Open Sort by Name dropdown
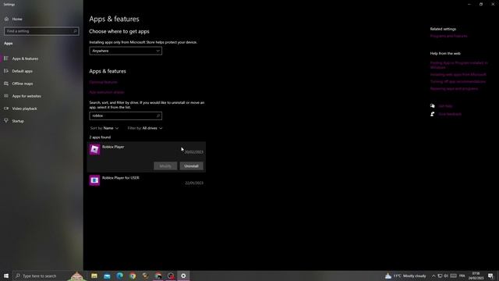The image size is (499, 281). click(x=104, y=128)
